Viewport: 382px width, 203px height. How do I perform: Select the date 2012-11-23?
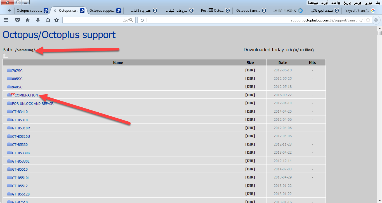pos(283,144)
